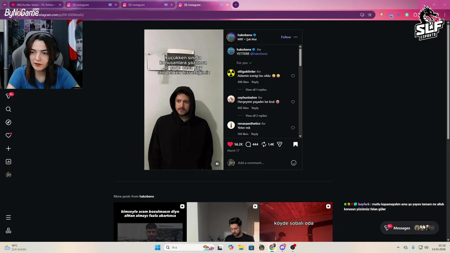450x253 pixels.
Task: Click the ceyhuntsdmr commenter avatar
Action: click(231, 99)
